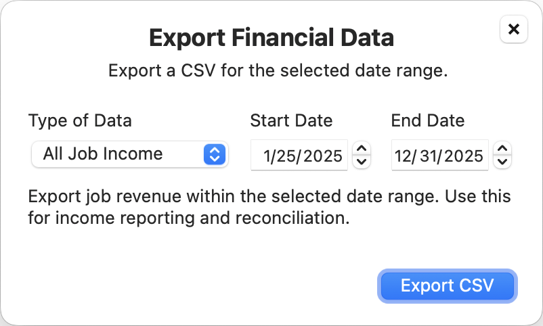Decrement End Date with the down arrow
This screenshot has width=543, height=326.
pyautogui.click(x=502, y=162)
